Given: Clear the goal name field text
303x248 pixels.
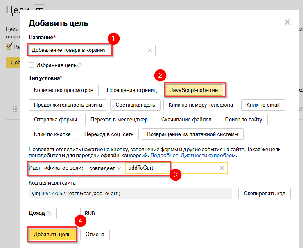Looking at the screenshot, I should click(149, 50).
